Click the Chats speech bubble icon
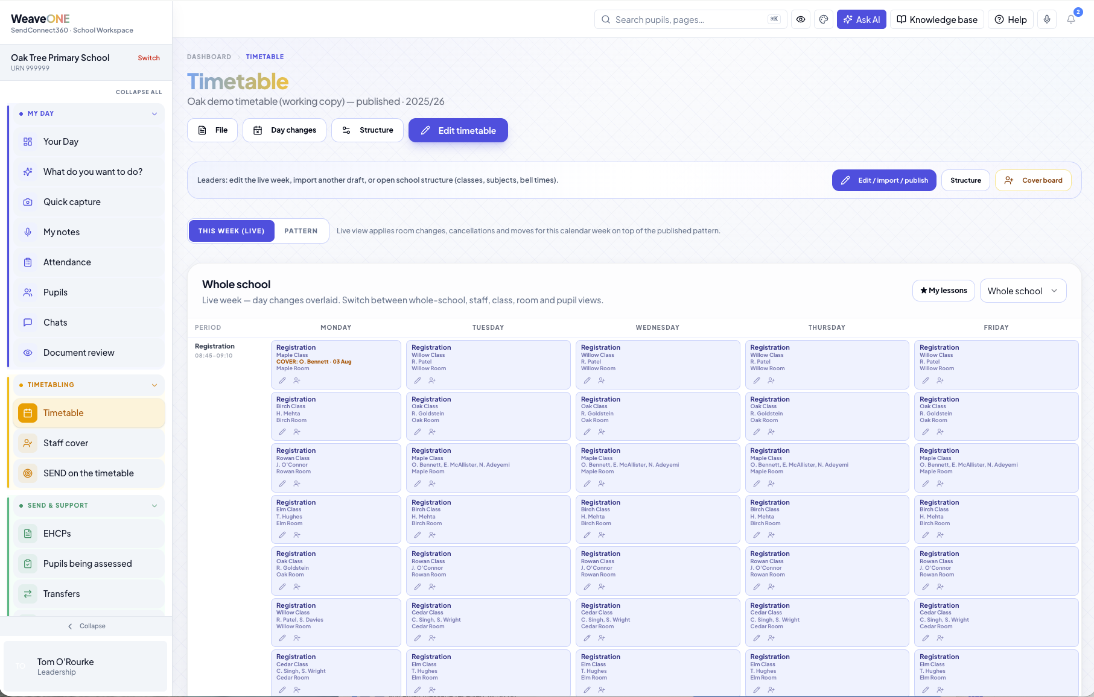Viewport: 1094px width, 697px height. [28, 323]
